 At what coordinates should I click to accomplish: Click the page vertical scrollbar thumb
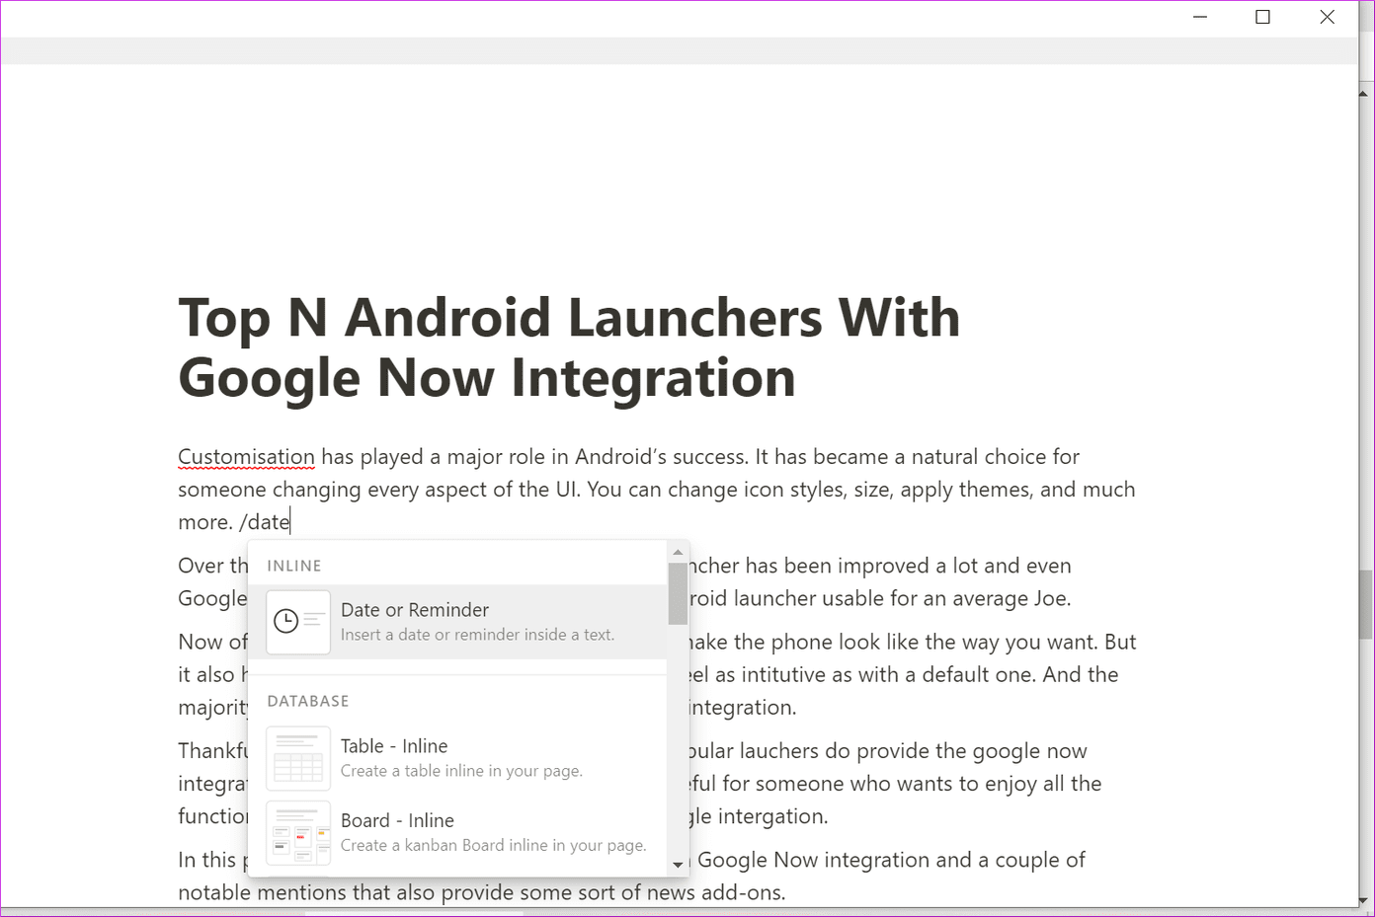point(1365,604)
